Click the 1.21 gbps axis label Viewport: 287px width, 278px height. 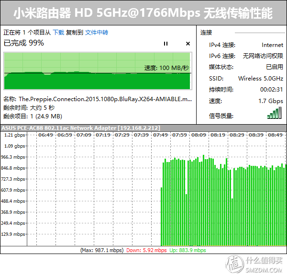coord(15,135)
